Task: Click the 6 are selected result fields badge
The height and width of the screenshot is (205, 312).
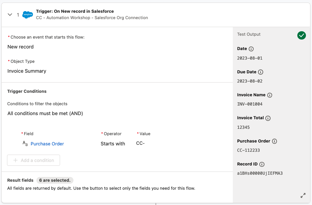Action: point(55,180)
